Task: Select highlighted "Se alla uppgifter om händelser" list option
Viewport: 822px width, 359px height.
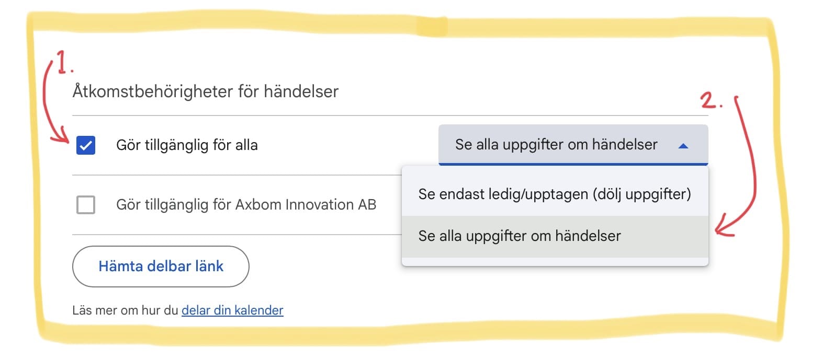Action: point(520,236)
